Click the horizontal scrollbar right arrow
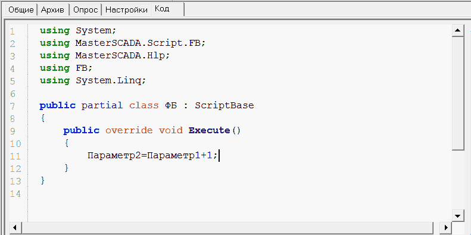The height and width of the screenshot is (235, 471). 446,227
